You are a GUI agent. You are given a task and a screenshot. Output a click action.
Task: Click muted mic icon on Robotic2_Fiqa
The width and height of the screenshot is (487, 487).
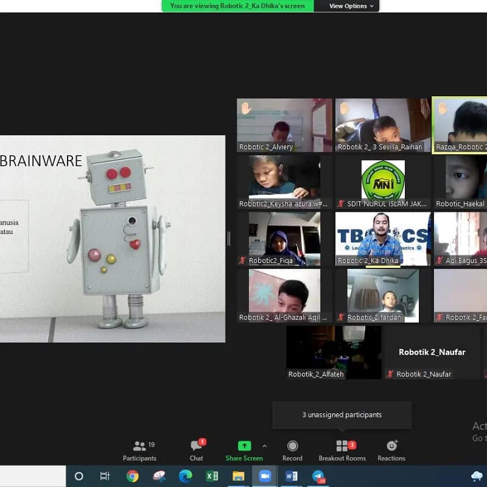[242, 261]
